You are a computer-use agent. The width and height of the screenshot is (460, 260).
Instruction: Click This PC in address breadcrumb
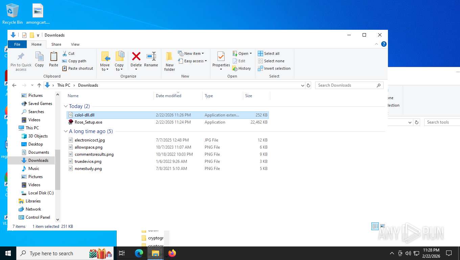(64, 85)
